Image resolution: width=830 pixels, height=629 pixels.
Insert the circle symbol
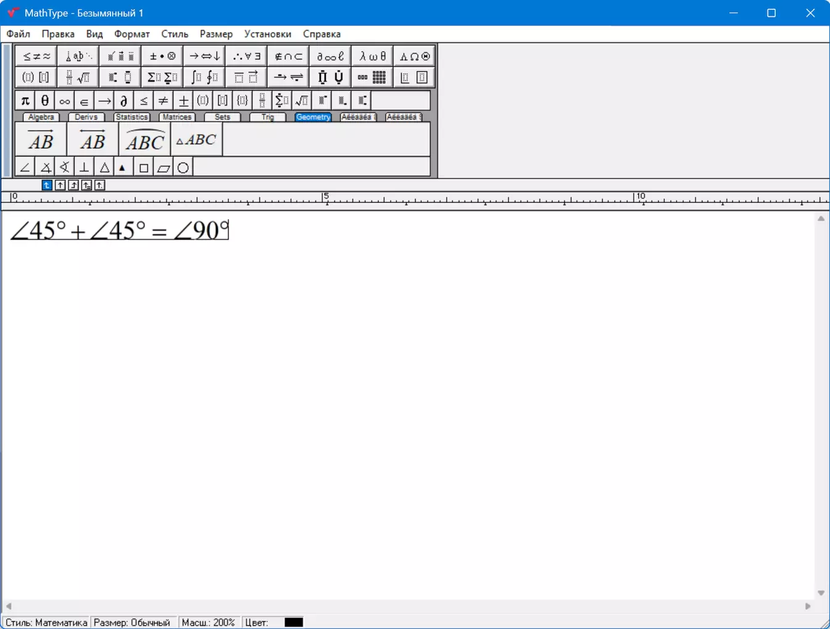click(183, 167)
